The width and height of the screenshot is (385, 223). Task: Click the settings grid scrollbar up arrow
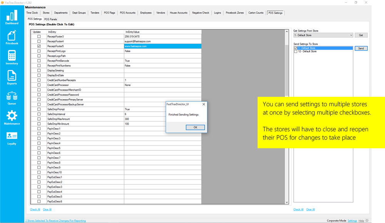pos(286,31)
